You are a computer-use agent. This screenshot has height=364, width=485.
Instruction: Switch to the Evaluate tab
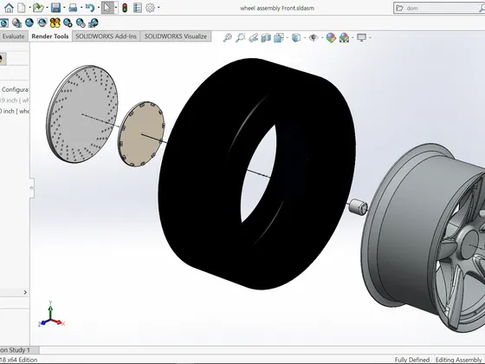[13, 36]
